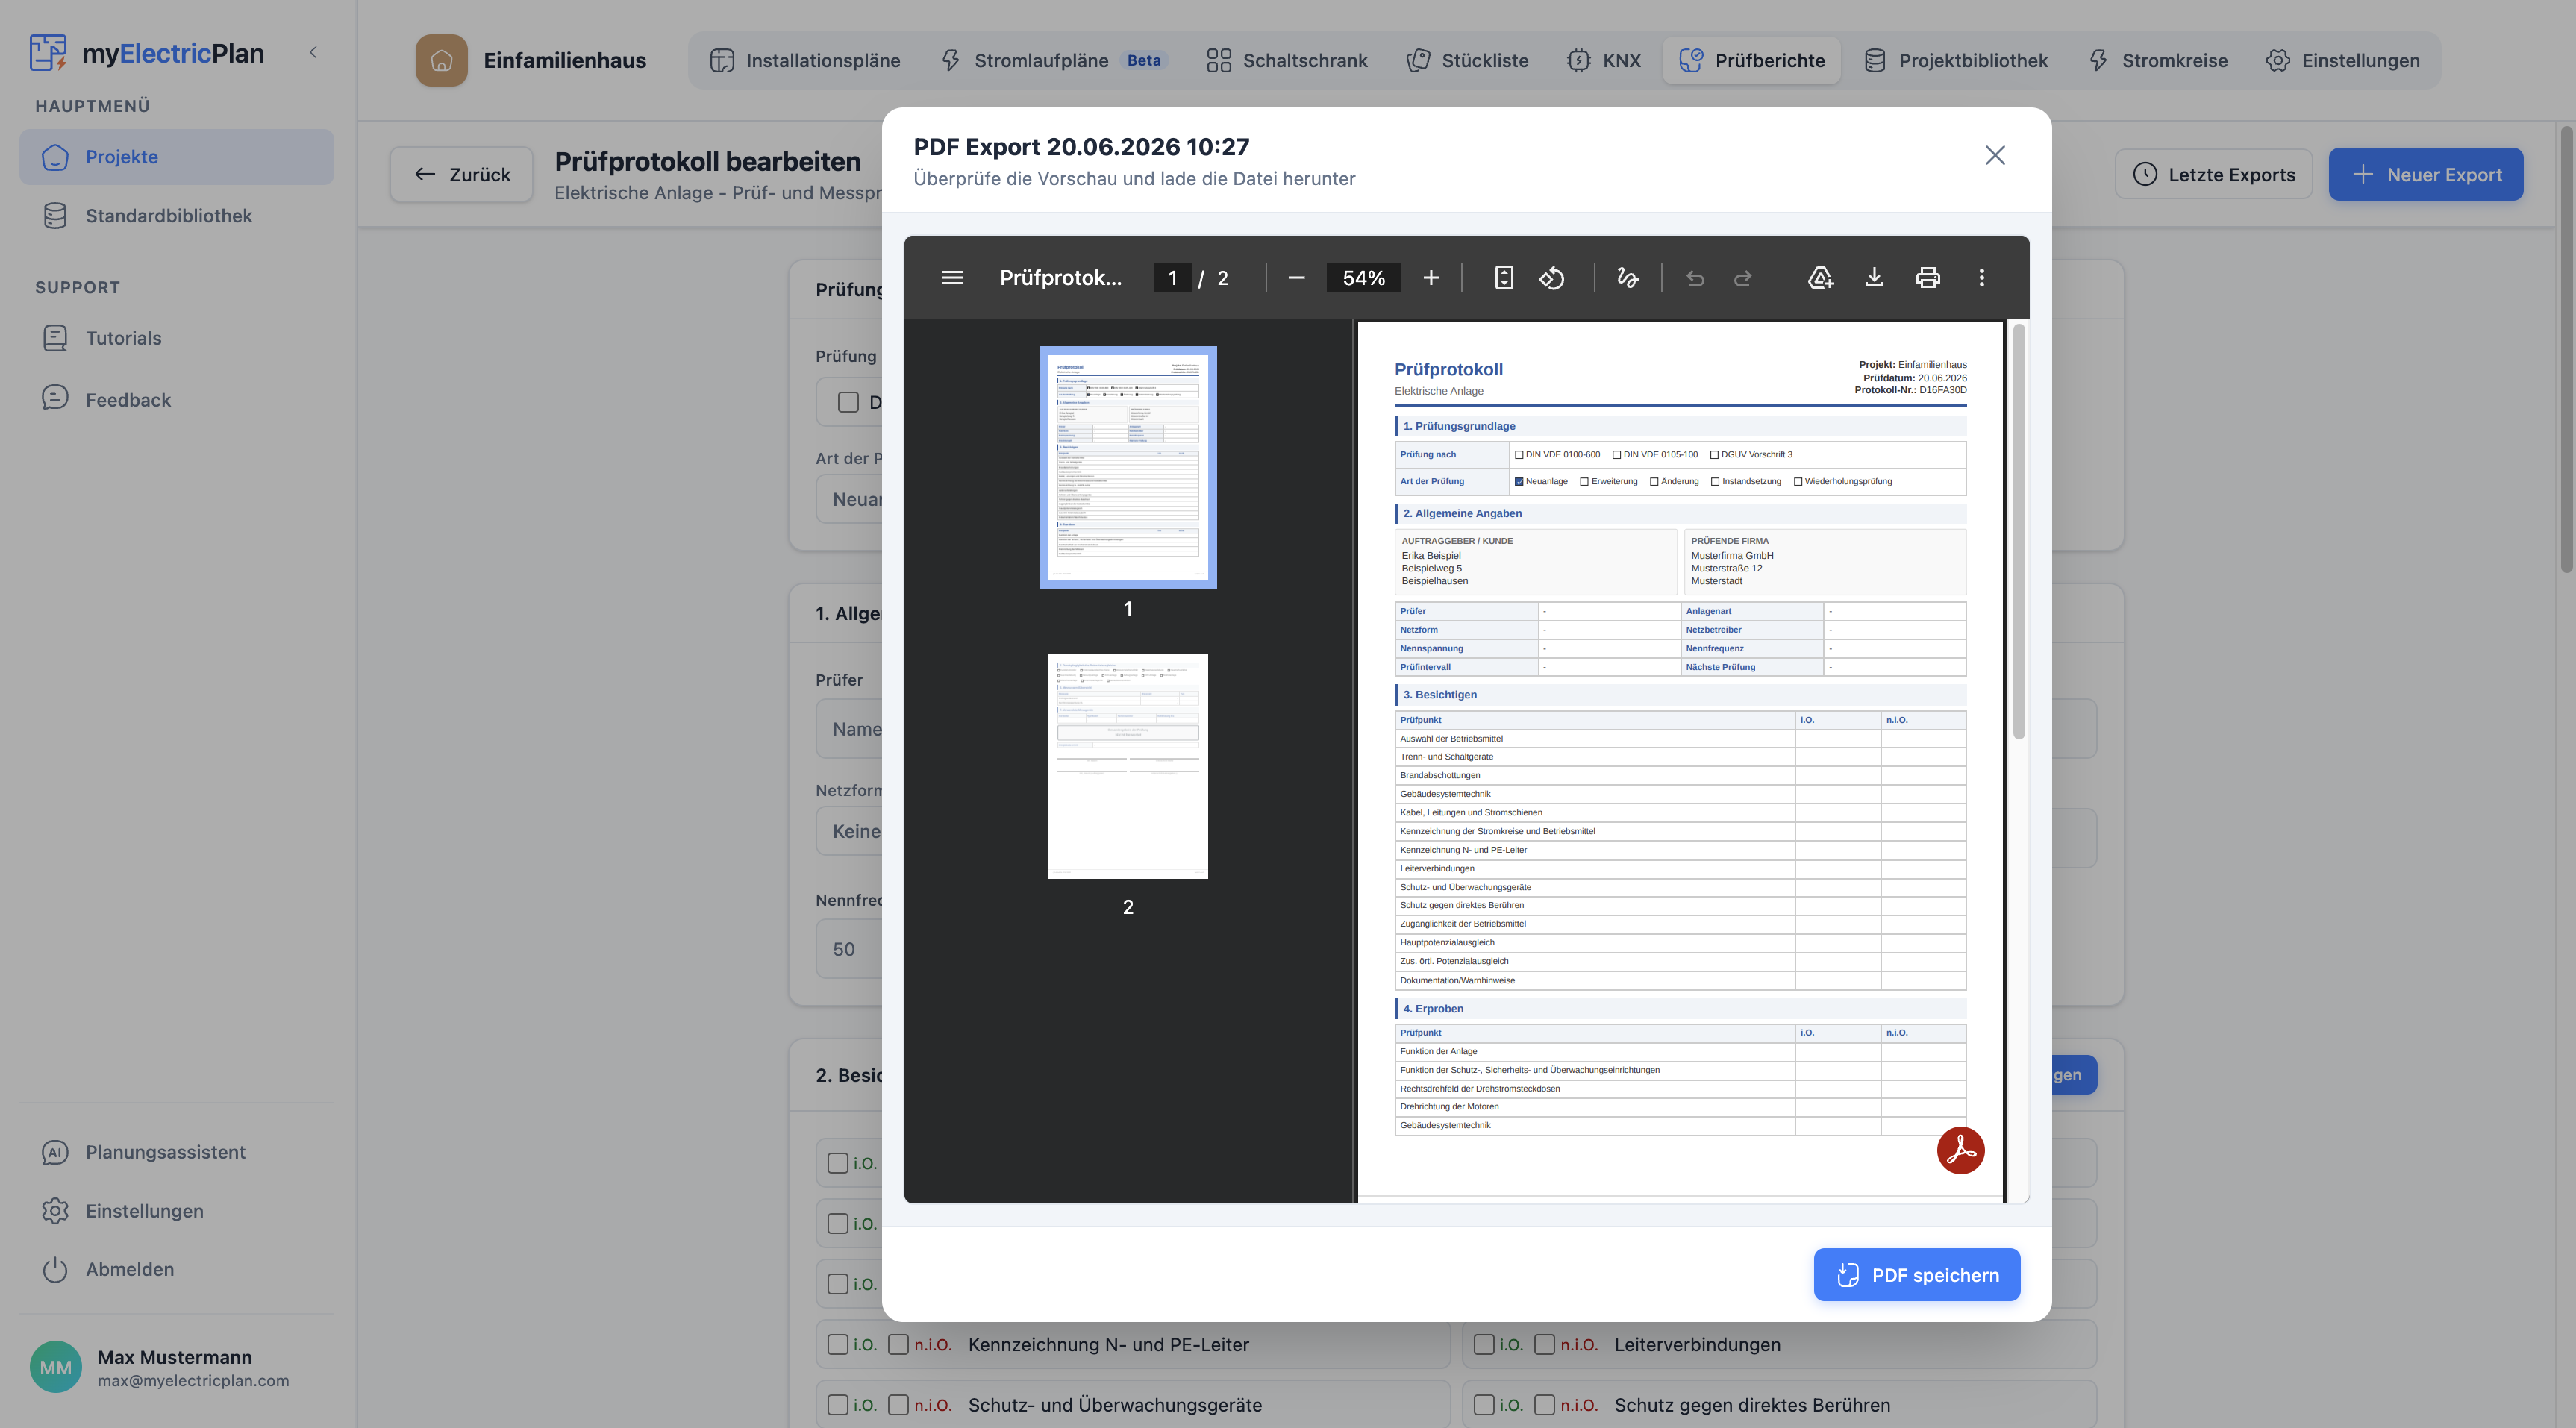Select the Prüfberichte tab
Image resolution: width=2576 pixels, height=1428 pixels.
point(1752,60)
